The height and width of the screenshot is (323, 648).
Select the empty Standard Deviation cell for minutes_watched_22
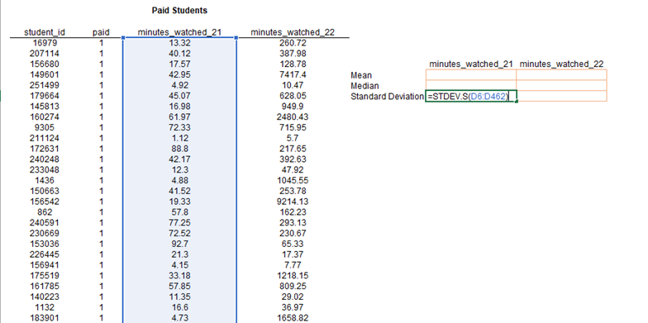[562, 96]
